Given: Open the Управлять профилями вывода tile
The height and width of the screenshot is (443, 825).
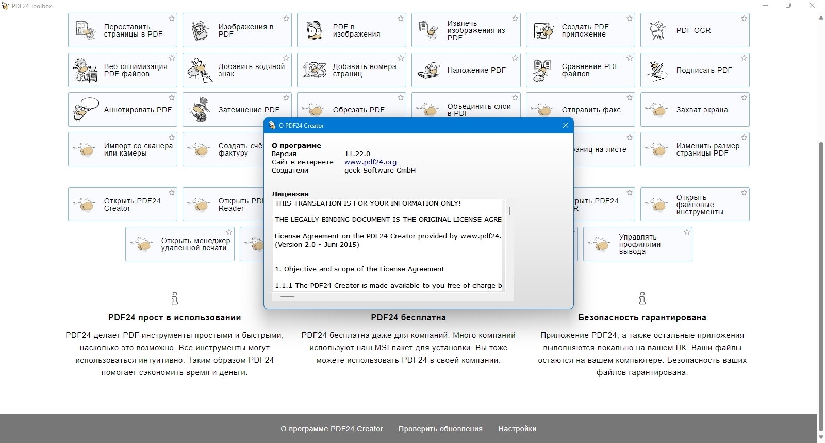Looking at the screenshot, I should click(638, 244).
